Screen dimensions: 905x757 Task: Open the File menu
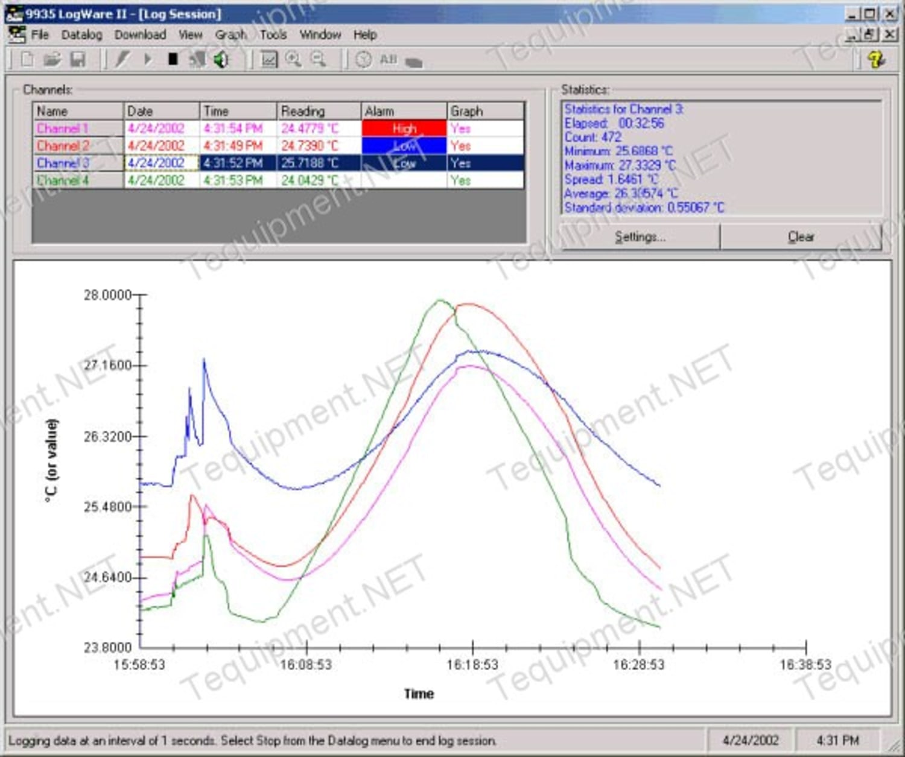tap(40, 35)
